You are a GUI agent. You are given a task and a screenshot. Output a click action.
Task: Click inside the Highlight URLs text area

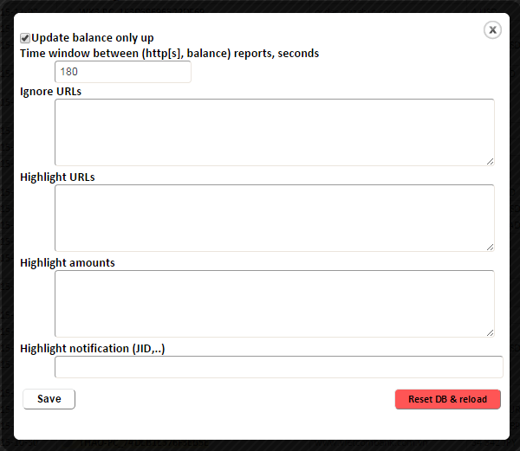point(274,217)
